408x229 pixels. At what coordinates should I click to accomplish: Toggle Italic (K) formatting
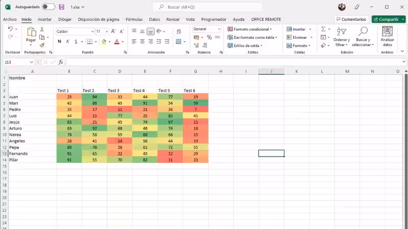(68, 42)
